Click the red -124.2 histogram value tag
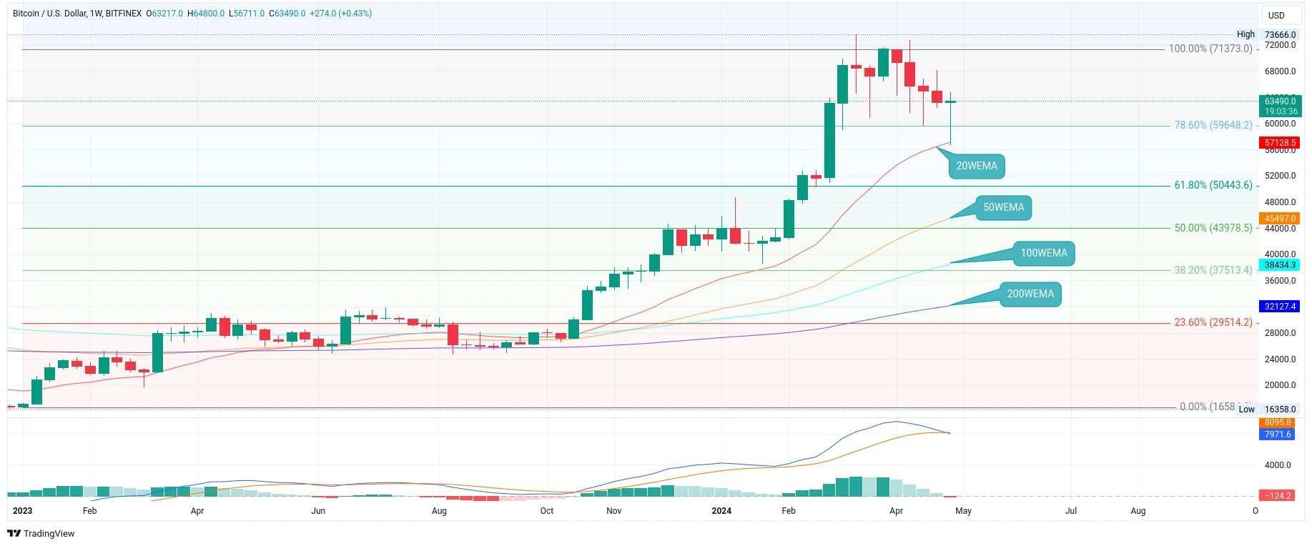 tap(1278, 495)
